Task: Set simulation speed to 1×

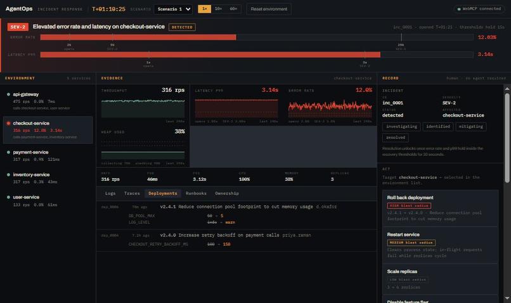Action: pos(204,9)
